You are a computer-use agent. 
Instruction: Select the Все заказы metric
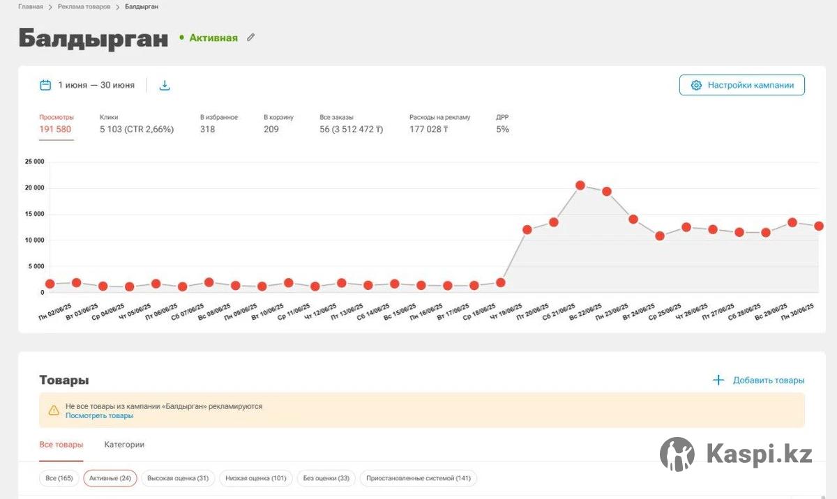point(351,124)
